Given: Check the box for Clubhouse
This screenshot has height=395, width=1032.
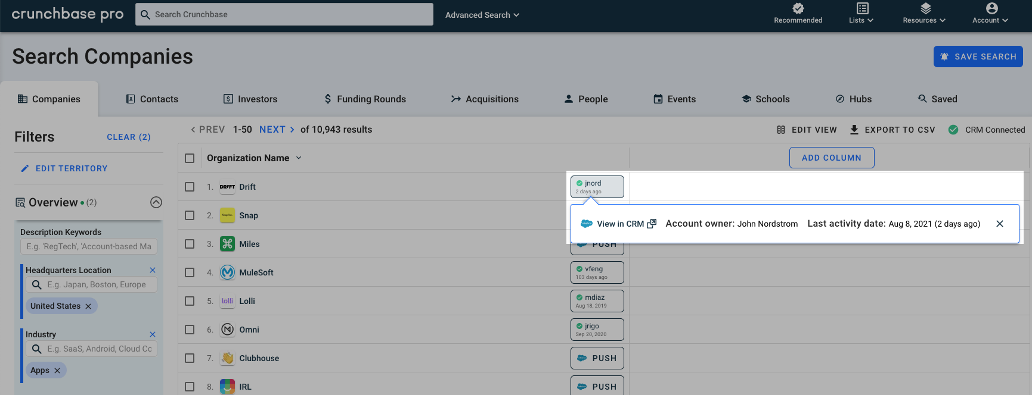Looking at the screenshot, I should click(190, 358).
